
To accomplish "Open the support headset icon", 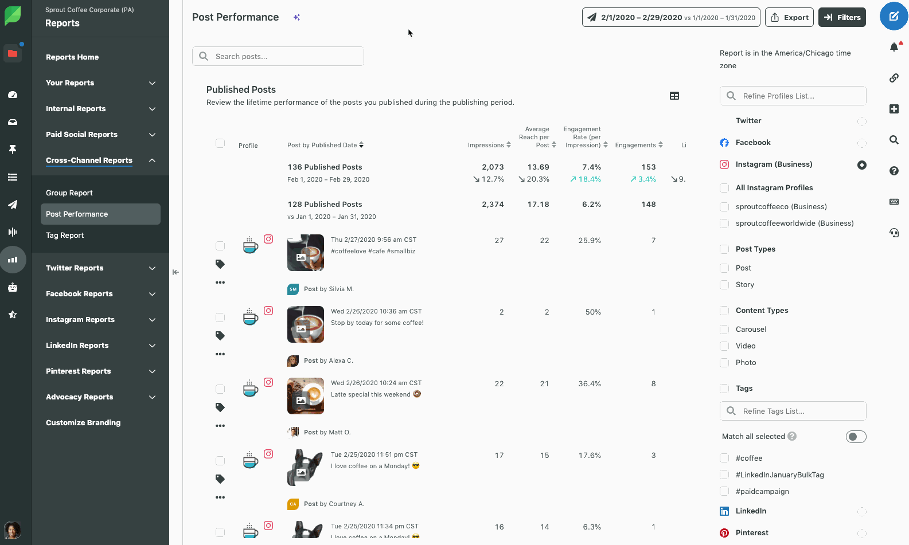I will point(894,233).
